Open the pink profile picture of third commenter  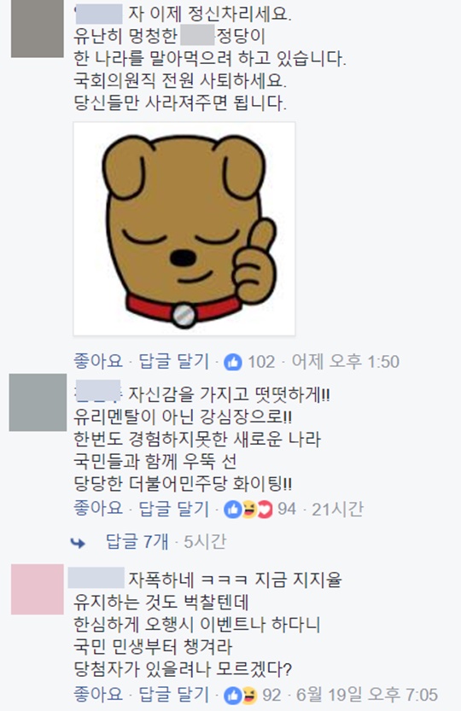[38, 589]
